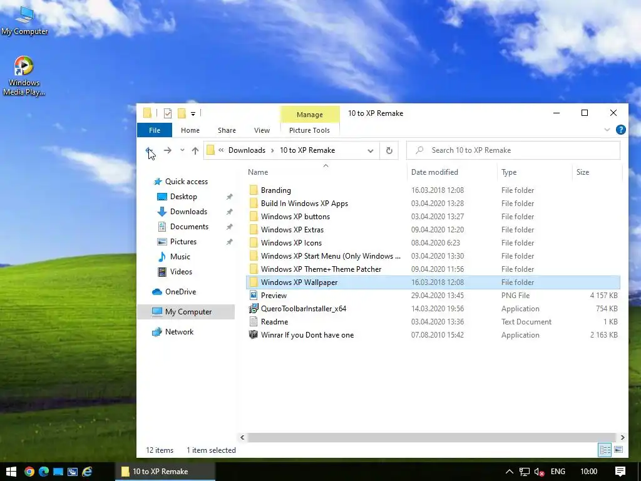The width and height of the screenshot is (641, 481).
Task: Click the Forward navigation arrow
Action: [168, 150]
